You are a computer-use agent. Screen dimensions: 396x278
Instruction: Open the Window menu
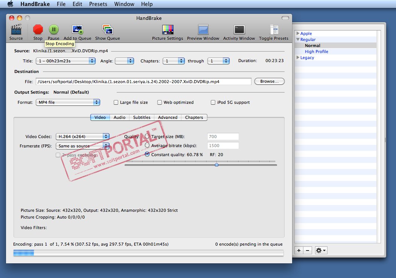pos(124,4)
